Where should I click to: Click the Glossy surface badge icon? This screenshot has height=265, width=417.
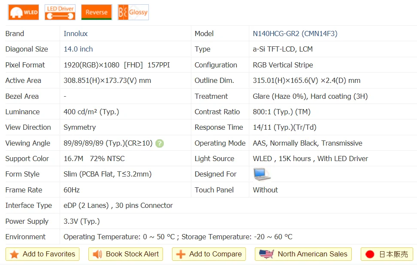(x=133, y=12)
